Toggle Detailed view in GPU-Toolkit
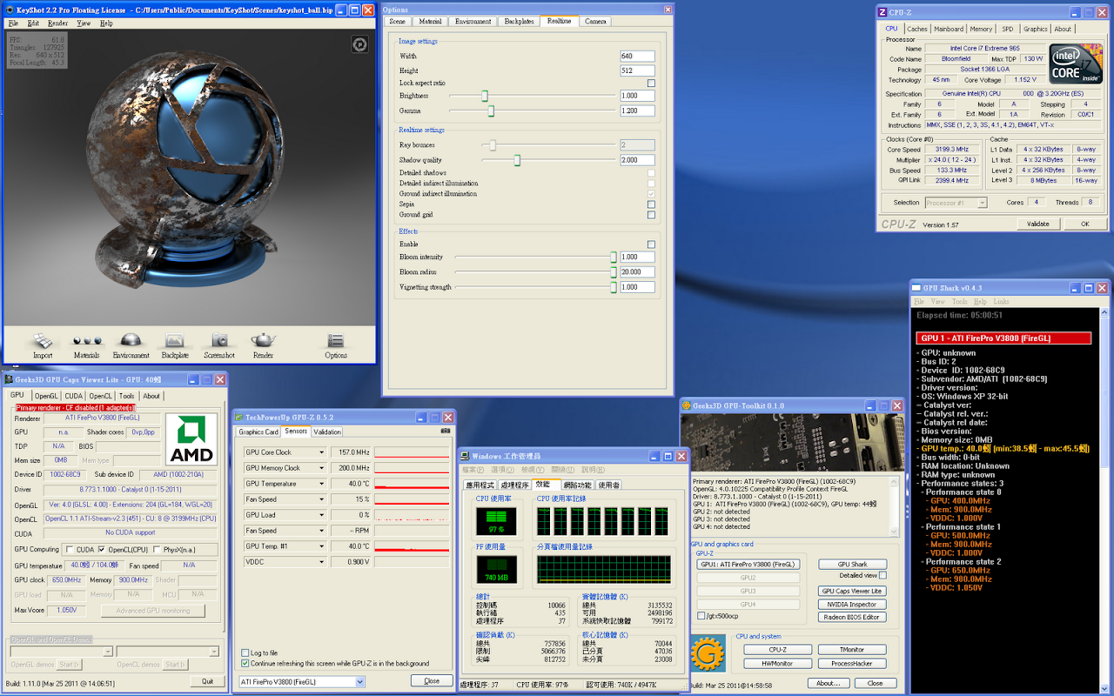The height and width of the screenshot is (696, 1114). pos(882,575)
